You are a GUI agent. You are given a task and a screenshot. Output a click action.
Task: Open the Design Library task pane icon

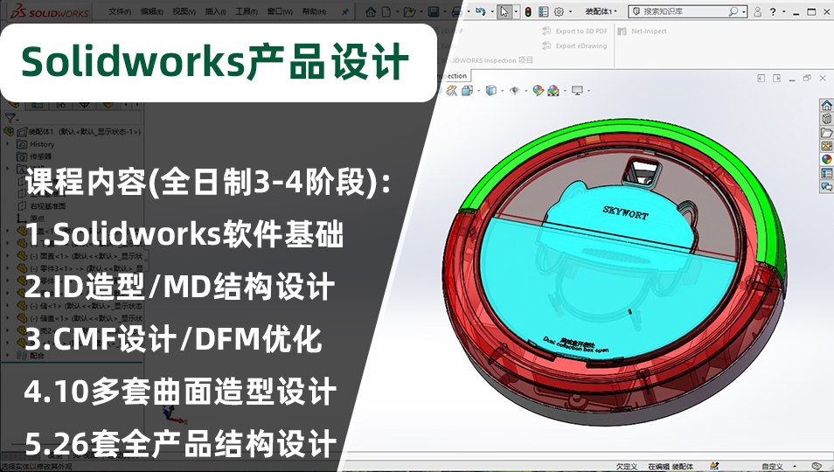826,119
